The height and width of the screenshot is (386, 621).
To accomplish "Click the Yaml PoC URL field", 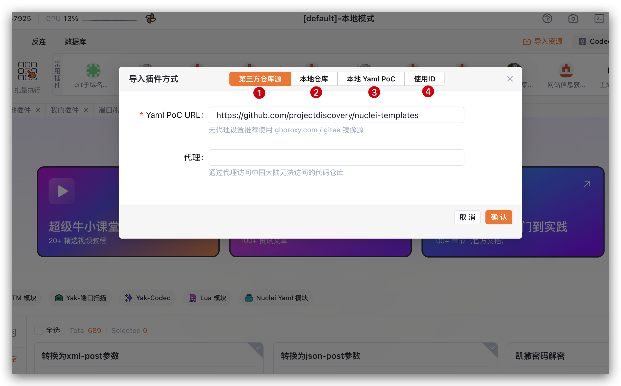I will (x=336, y=115).
